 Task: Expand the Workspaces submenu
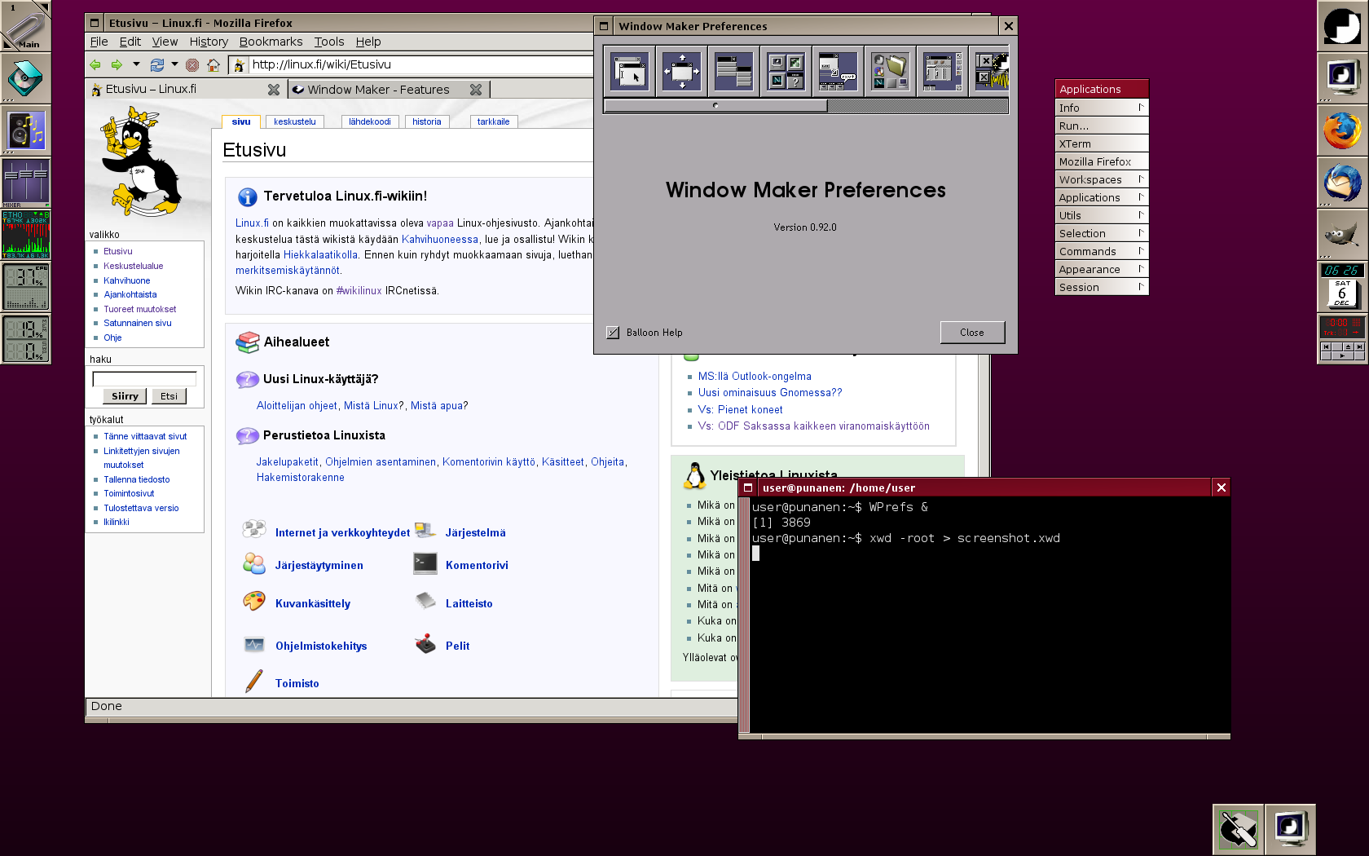click(1101, 179)
